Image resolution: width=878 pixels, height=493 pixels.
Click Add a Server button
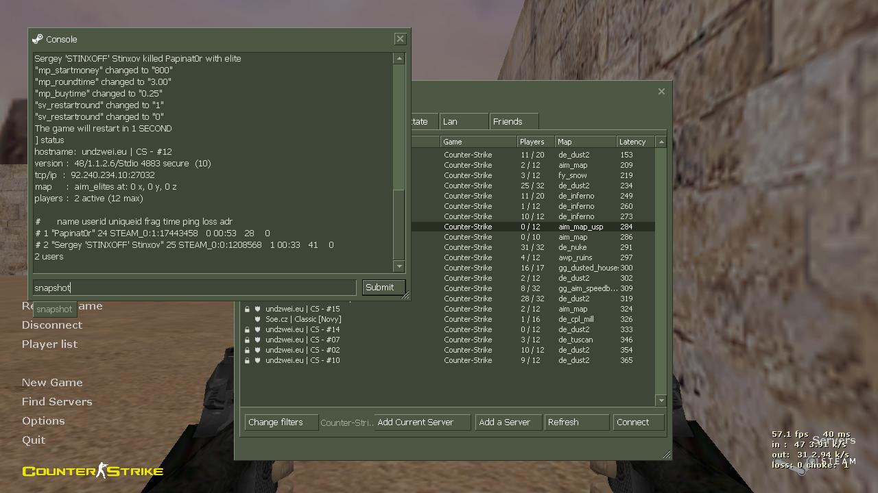508,422
